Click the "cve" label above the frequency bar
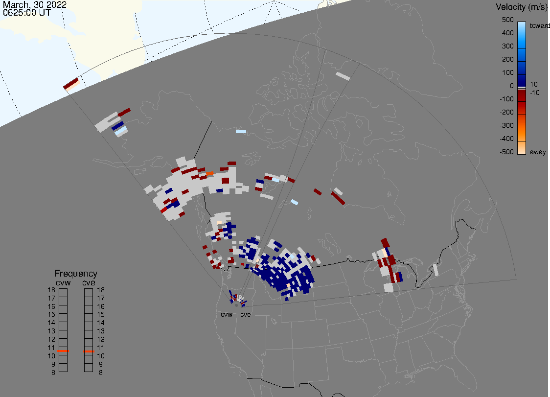This screenshot has width=550, height=397. click(x=89, y=283)
